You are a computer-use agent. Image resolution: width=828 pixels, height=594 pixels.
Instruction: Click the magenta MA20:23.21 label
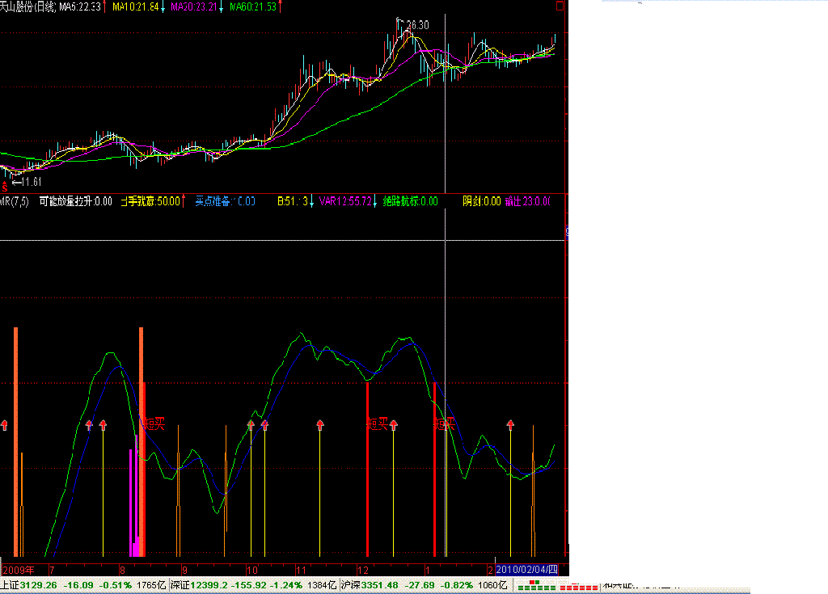click(194, 6)
